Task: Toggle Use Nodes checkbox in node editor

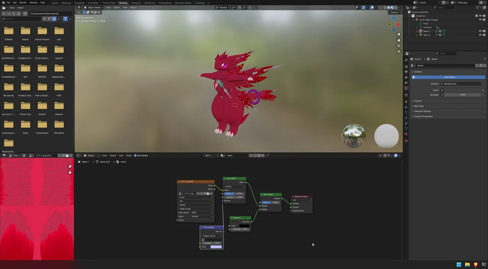Action: pyautogui.click(x=135, y=156)
